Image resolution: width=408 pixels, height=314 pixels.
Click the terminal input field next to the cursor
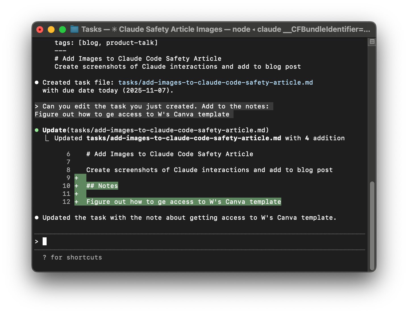114,241
